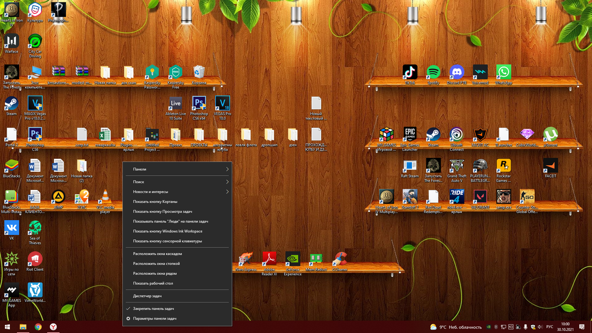The image size is (592, 333).
Task: Select the VK desktop icon
Action: (11, 230)
